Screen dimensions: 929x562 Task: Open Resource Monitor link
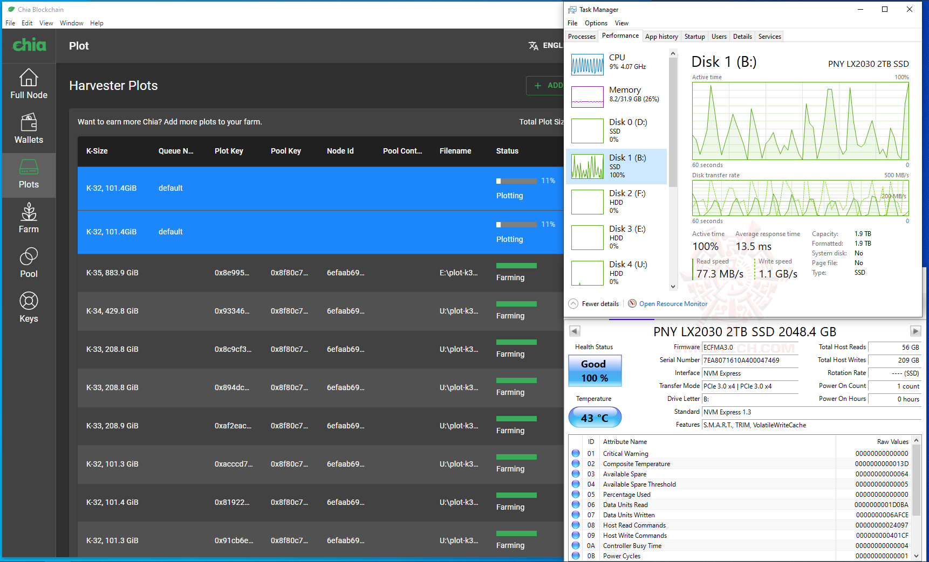click(673, 304)
